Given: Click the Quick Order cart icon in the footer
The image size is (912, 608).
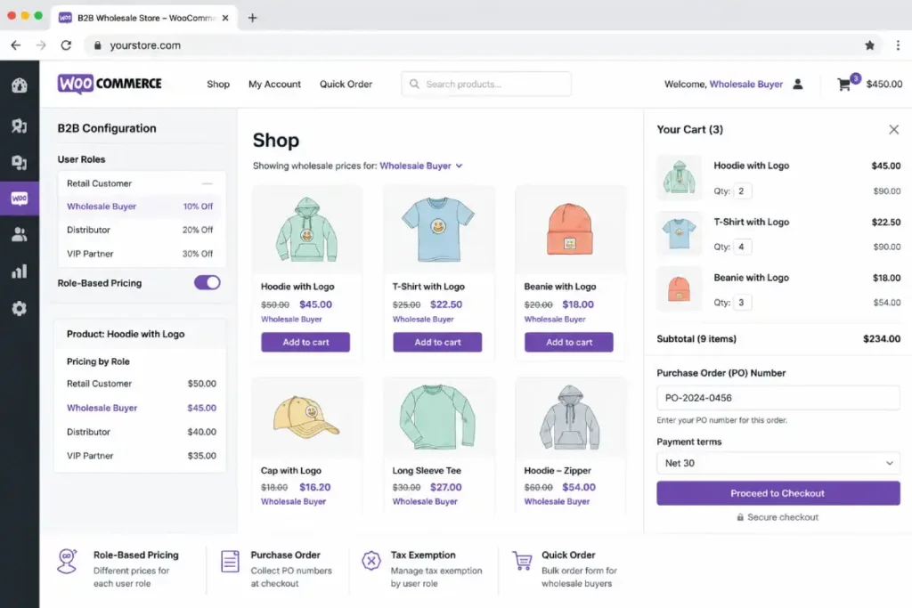Looking at the screenshot, I should (x=522, y=560).
